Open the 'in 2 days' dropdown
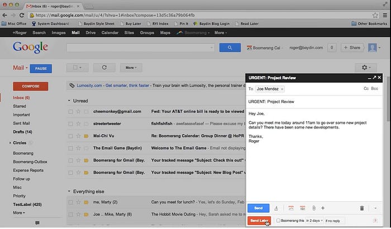 coord(314,221)
